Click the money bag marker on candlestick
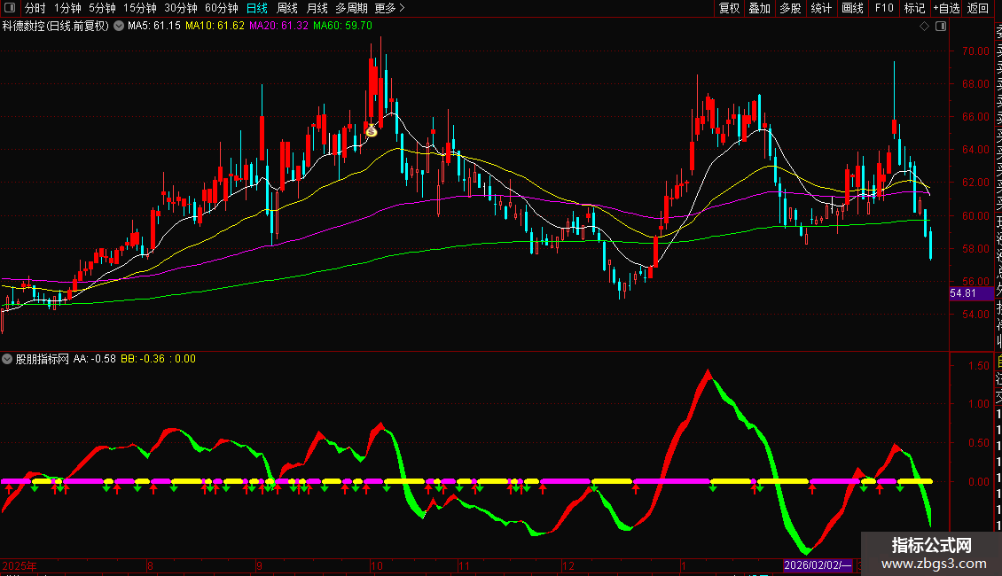Image resolution: width=1002 pixels, height=576 pixels. 372,131
